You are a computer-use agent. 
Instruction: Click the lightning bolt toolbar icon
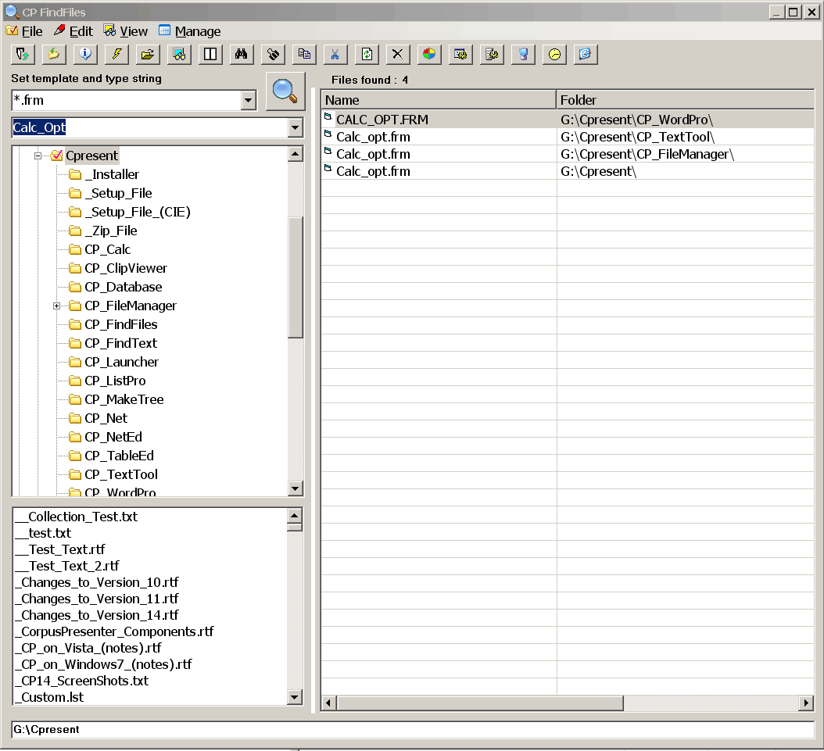[x=116, y=54]
